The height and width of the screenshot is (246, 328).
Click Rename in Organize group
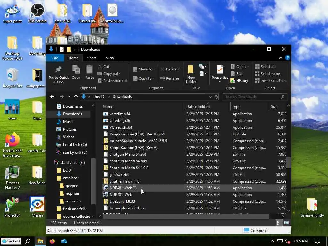(169, 78)
